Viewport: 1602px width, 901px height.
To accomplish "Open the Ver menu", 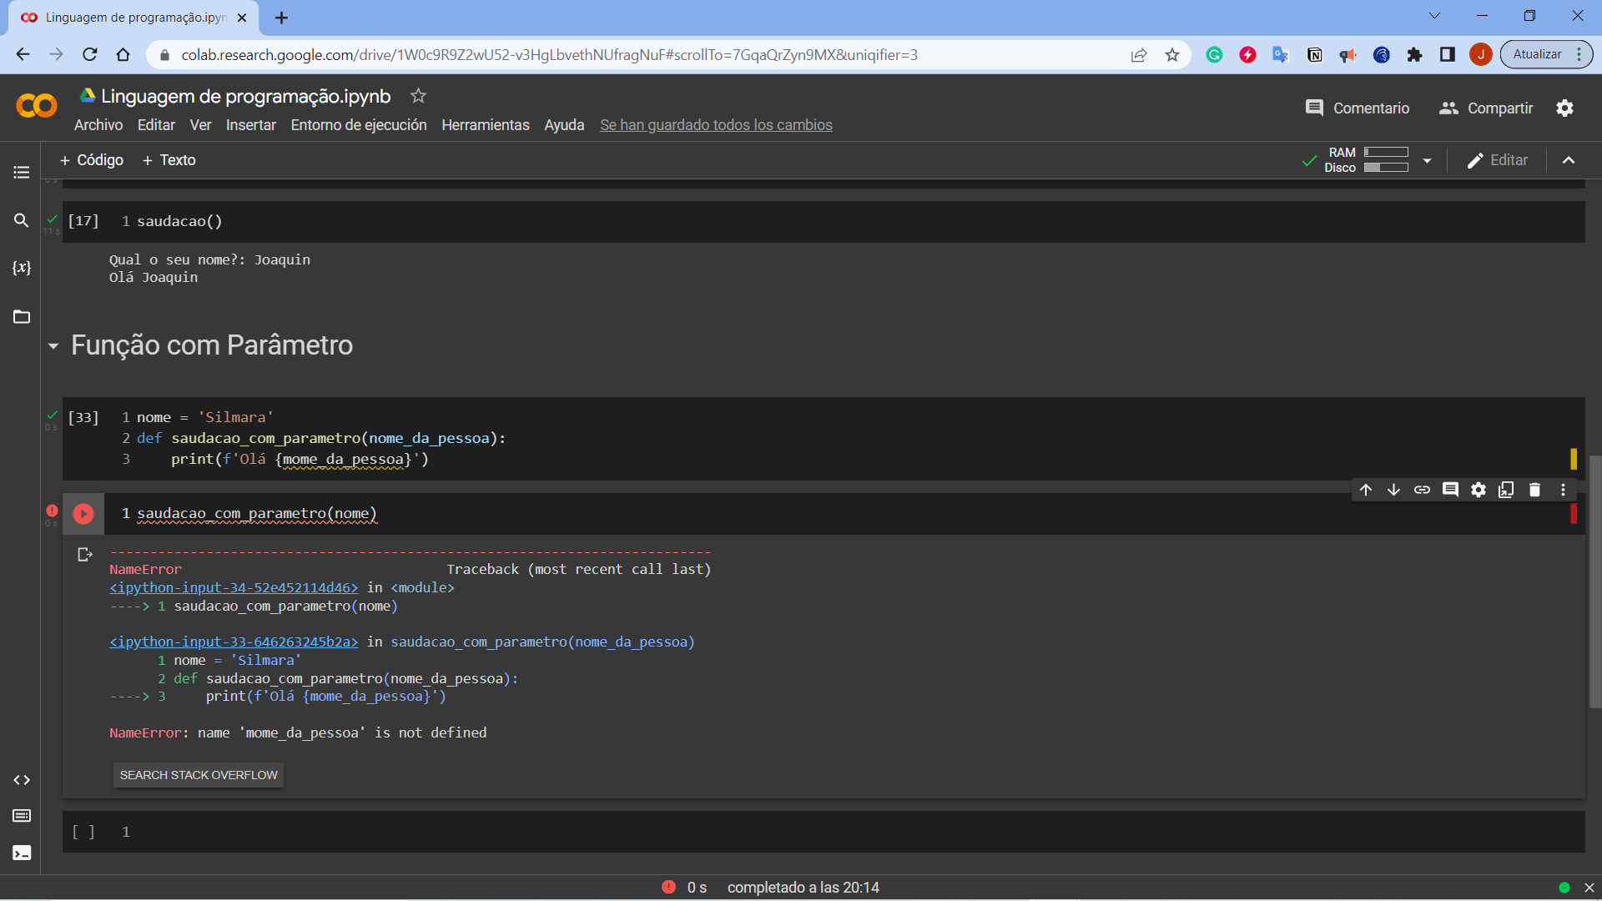I will (x=200, y=125).
